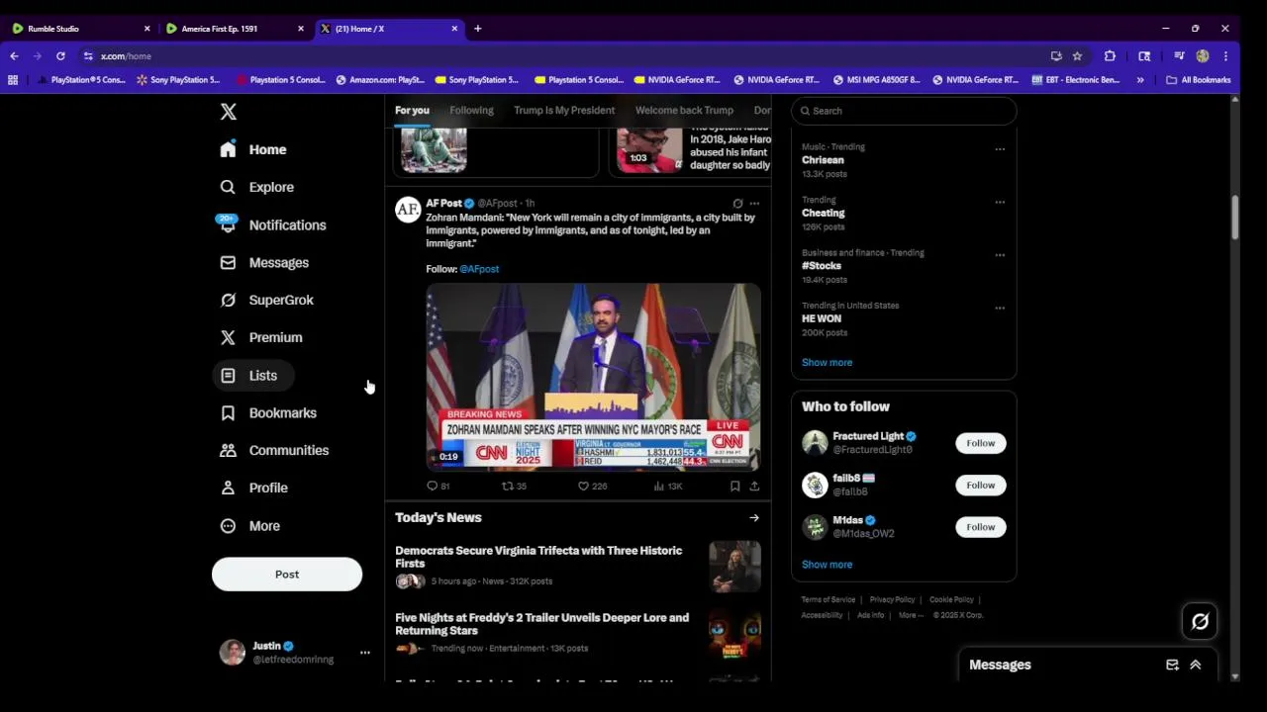Open the Home page icon

tap(228, 149)
